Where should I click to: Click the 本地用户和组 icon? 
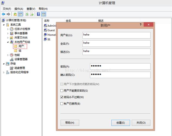point(12,42)
